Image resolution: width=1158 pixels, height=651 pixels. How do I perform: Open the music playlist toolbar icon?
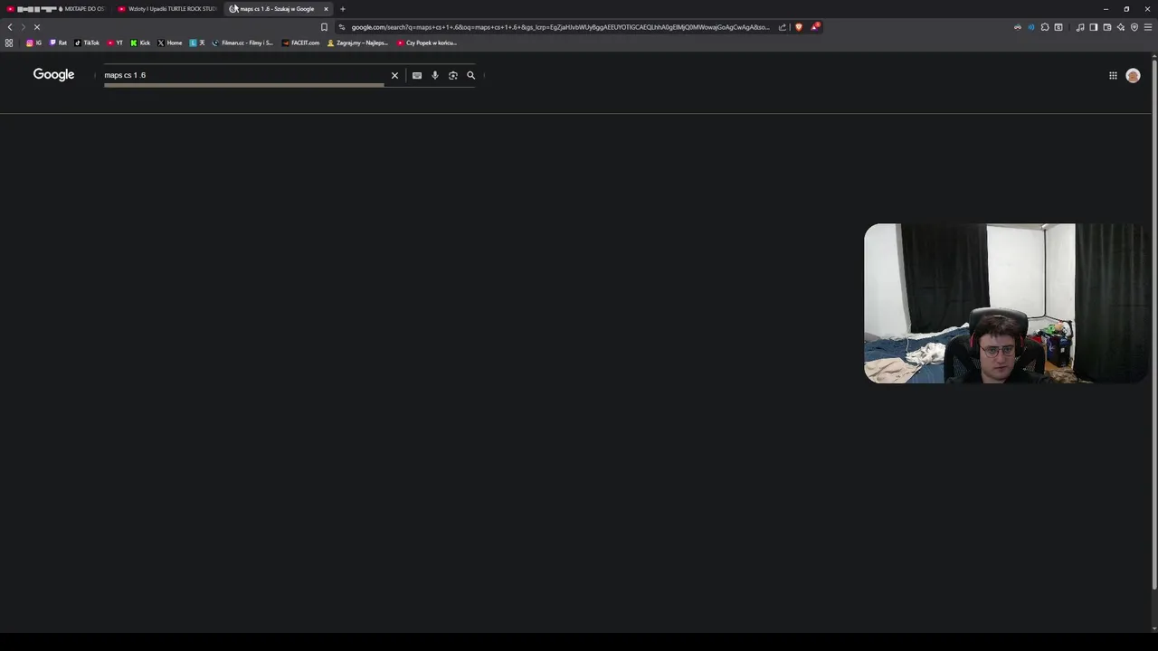click(x=1080, y=27)
